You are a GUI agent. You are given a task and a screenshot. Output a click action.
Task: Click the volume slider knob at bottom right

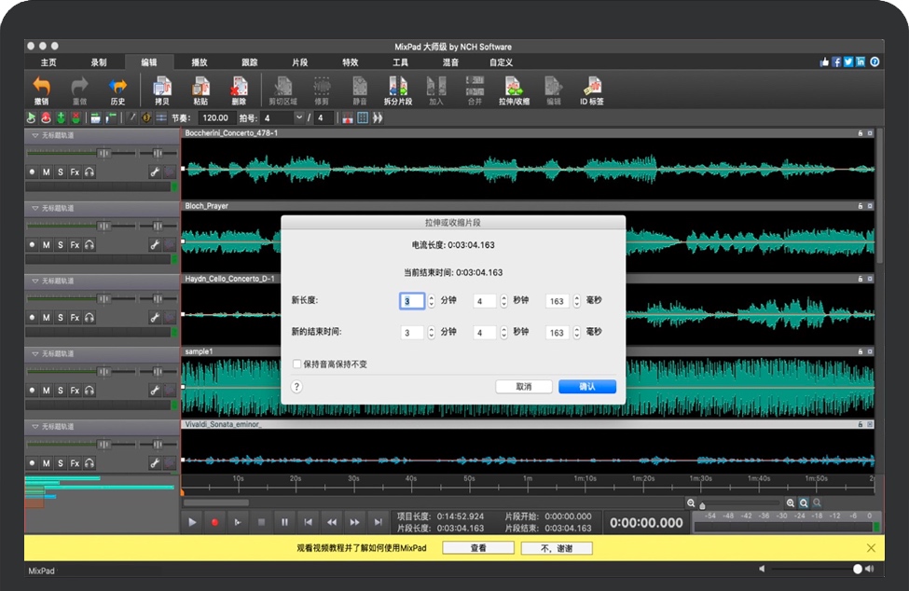pos(857,569)
